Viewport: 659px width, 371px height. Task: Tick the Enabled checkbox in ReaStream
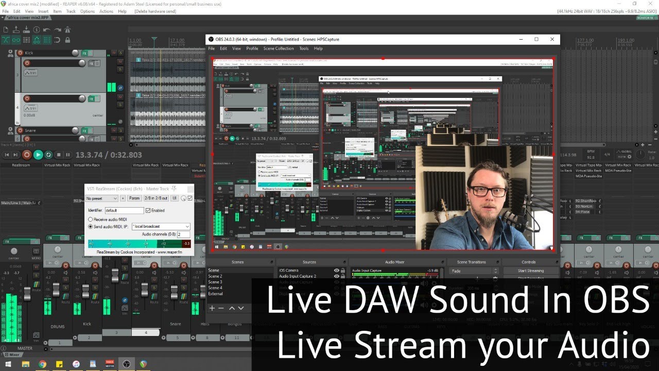(x=148, y=210)
